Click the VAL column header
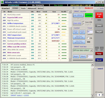 point(32,12)
